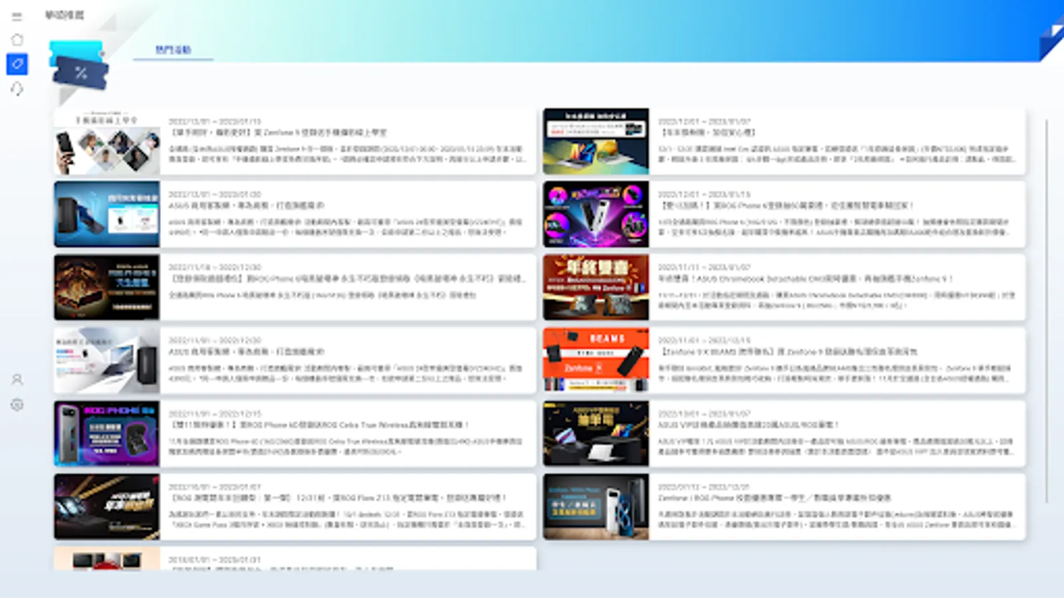Open the user profile icon in sidebar
The height and width of the screenshot is (598, 1064).
click(x=17, y=380)
